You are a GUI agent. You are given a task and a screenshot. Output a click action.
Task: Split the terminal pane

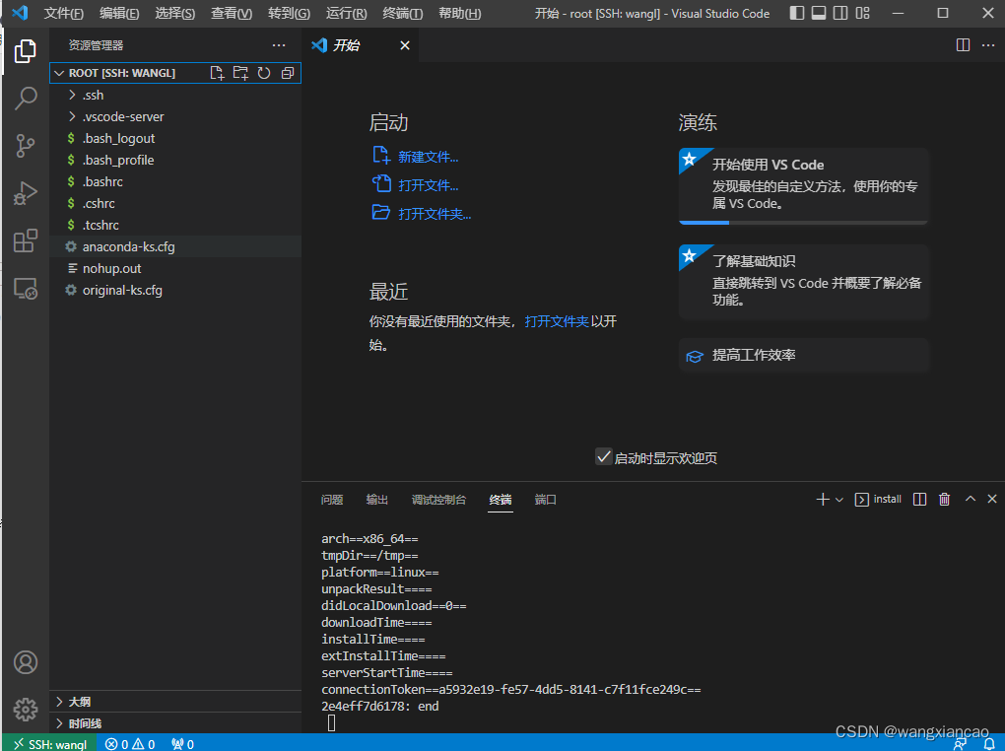click(x=919, y=499)
